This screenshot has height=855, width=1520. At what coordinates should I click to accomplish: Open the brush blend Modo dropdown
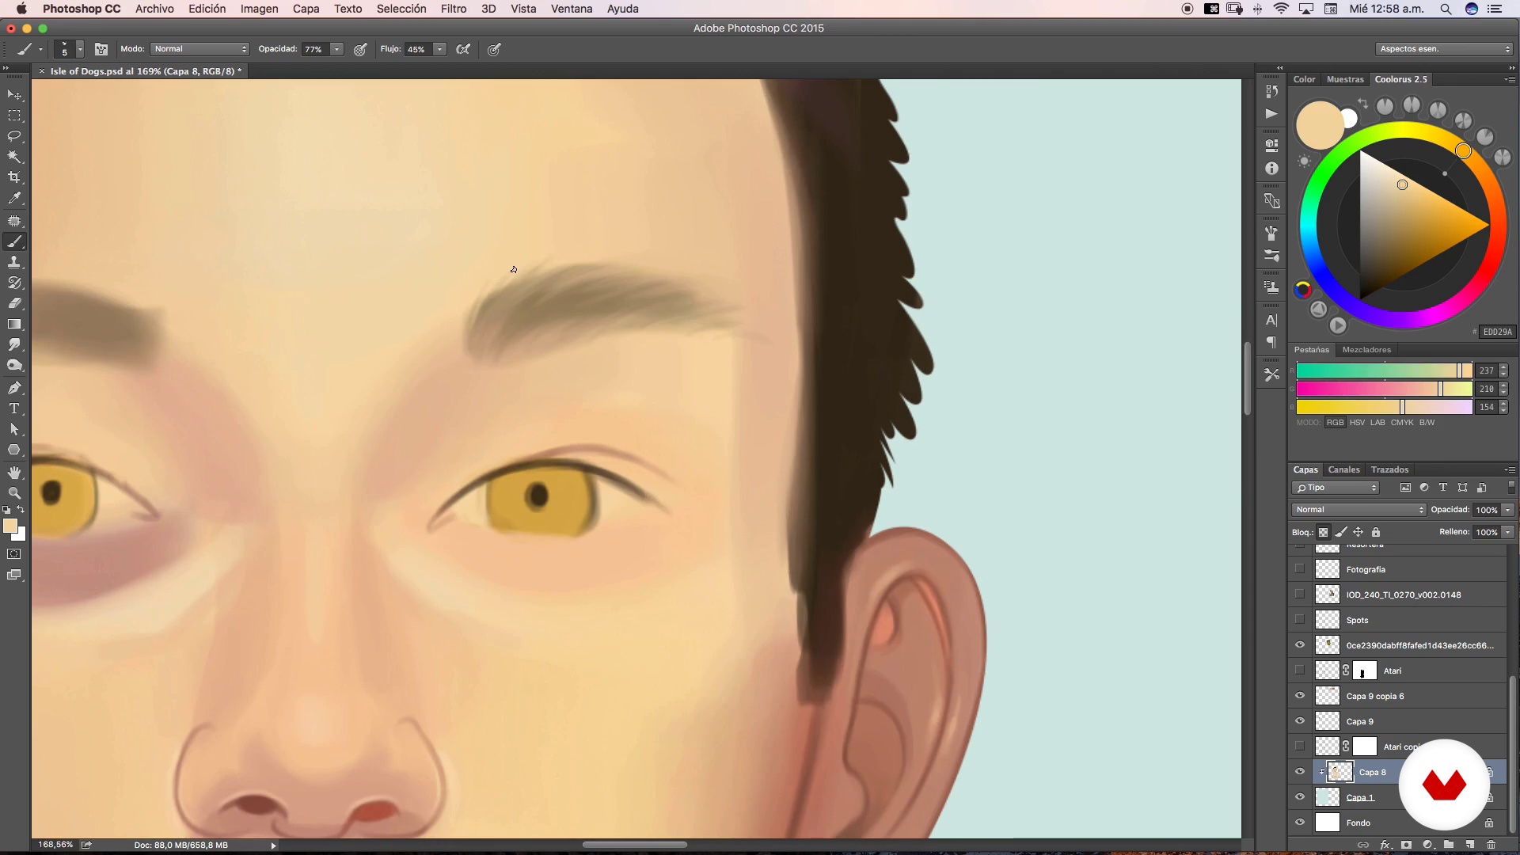[x=200, y=49]
